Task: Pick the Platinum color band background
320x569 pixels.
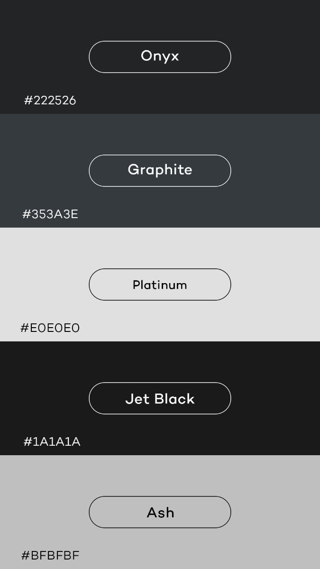Action: pos(275,251)
